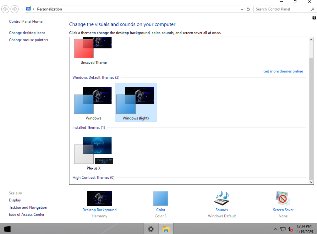Open Settings gear in taskbar
The image size is (317, 234).
pos(151,229)
